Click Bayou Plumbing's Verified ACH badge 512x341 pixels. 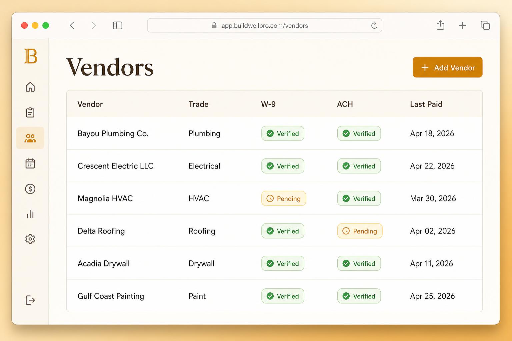pyautogui.click(x=359, y=133)
